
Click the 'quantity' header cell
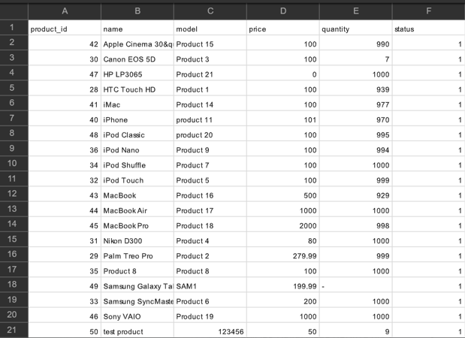pyautogui.click(x=356, y=28)
